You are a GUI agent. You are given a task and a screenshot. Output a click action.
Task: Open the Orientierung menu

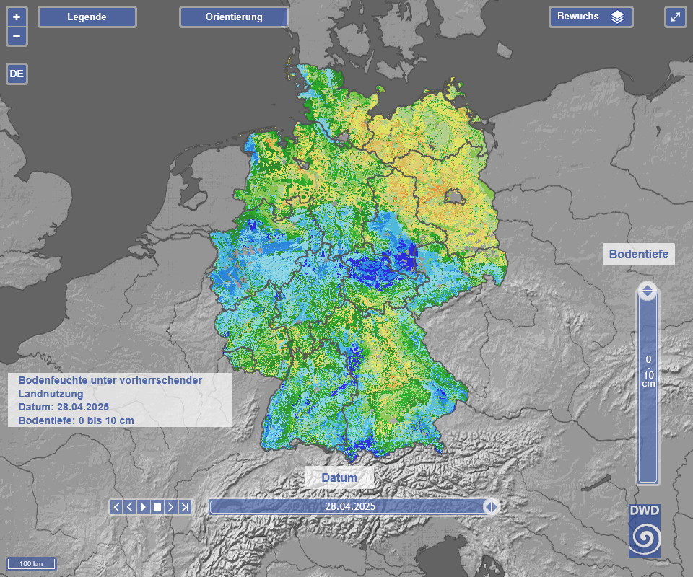tap(234, 17)
